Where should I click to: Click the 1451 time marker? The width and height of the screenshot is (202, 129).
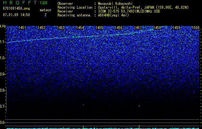[x=22, y=28]
